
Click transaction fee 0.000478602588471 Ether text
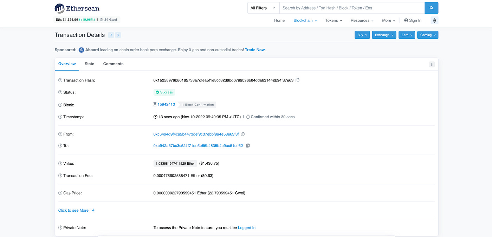(x=183, y=176)
